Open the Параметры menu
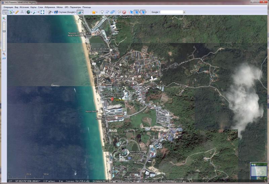Image resolution: width=269 pixels, height=184 pixels. [x=75, y=7]
